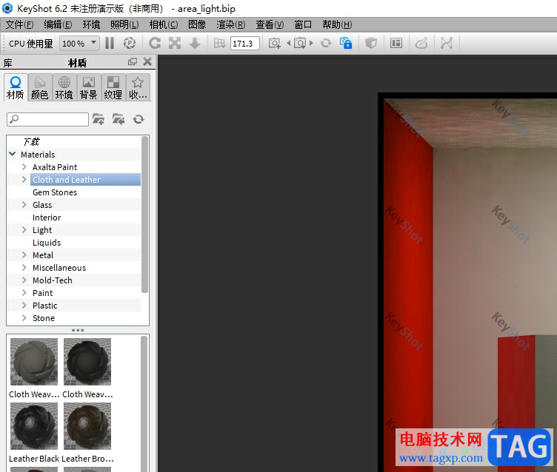Collapse the Materials tree node
557x472 pixels.
[x=13, y=154]
